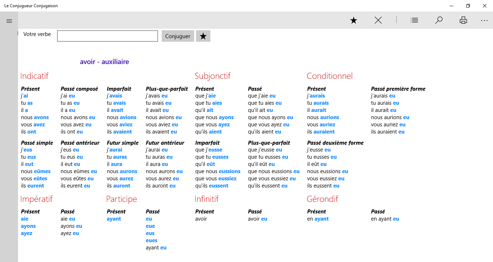Click the Impératif heading

pyautogui.click(x=36, y=199)
